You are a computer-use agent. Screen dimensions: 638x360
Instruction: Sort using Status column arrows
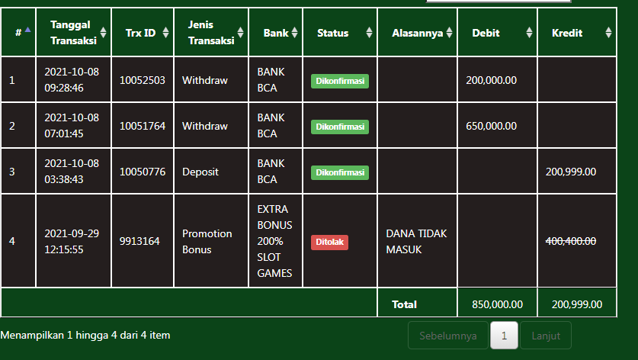point(369,33)
